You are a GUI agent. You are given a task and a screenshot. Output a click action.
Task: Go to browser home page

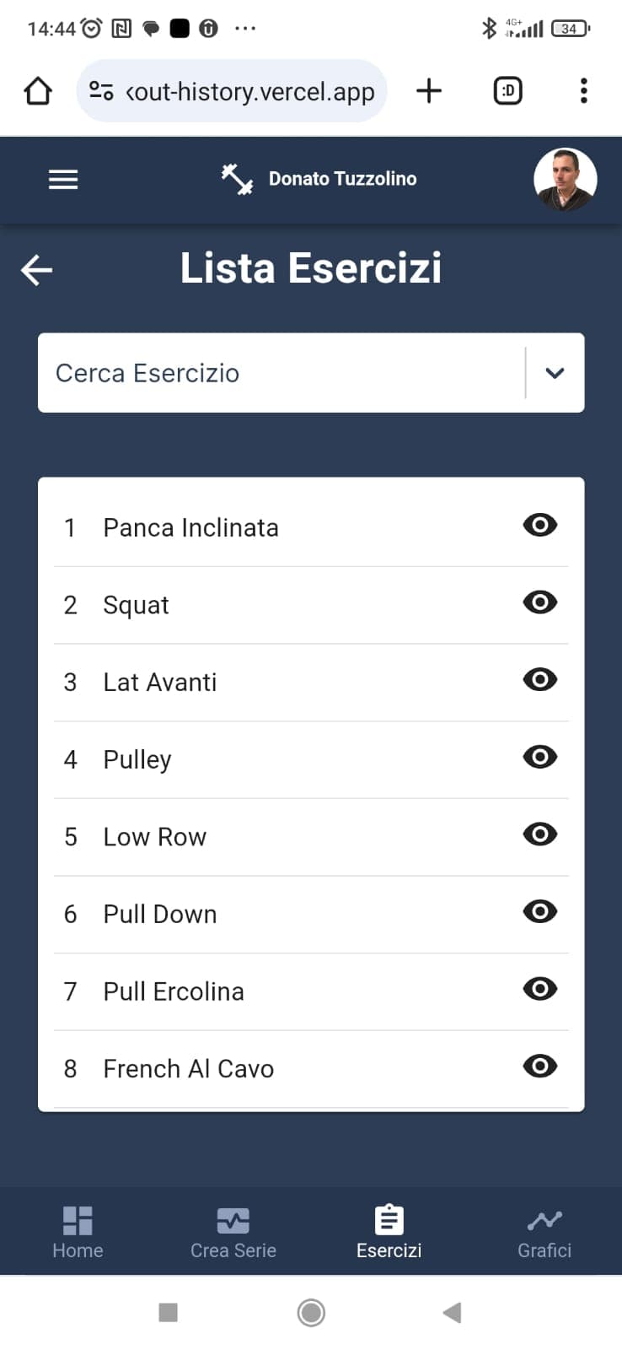[x=38, y=91]
